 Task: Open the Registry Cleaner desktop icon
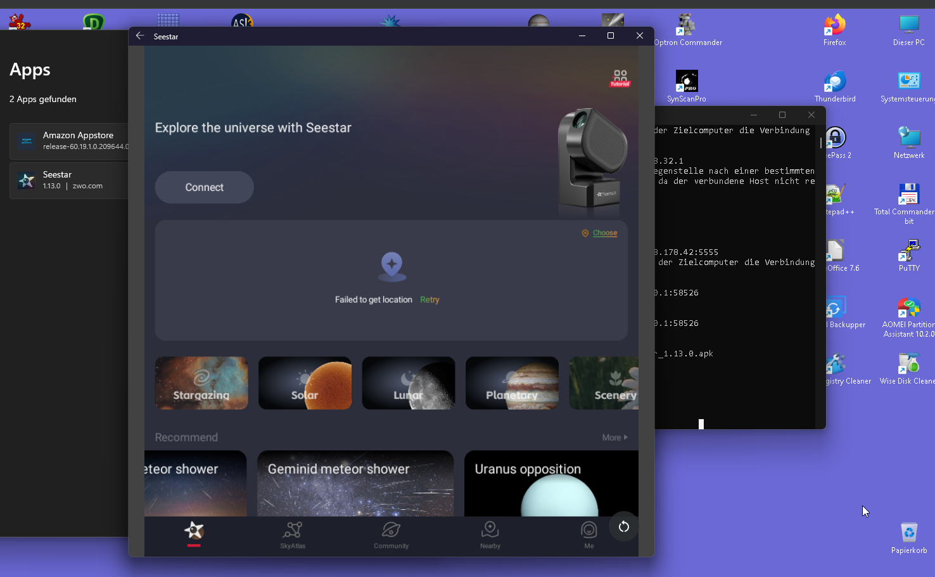(848, 369)
